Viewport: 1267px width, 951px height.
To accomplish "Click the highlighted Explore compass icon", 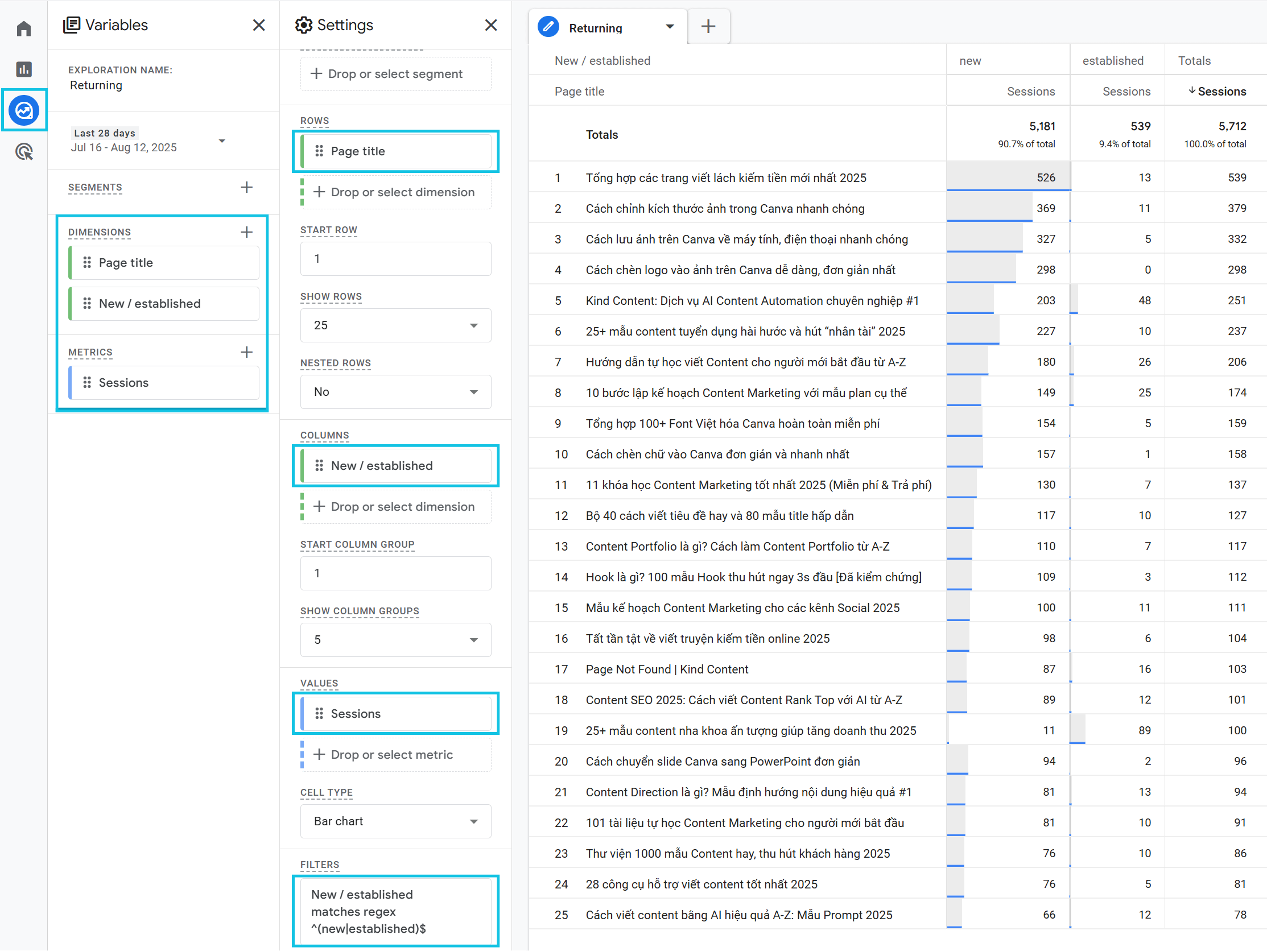I will pos(24,110).
